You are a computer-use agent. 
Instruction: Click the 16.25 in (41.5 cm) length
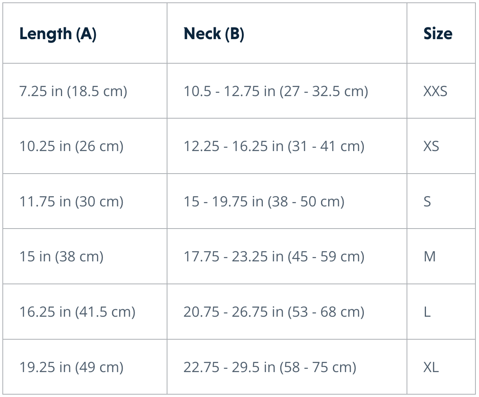[77, 312]
